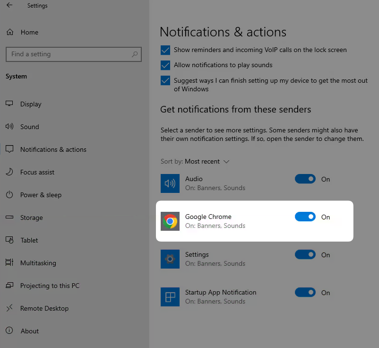Click the Find a setting search box
The image size is (379, 348).
[x=69, y=54]
